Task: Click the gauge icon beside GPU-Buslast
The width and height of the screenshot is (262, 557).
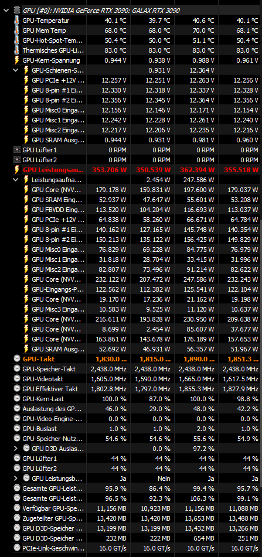Action: point(16,428)
